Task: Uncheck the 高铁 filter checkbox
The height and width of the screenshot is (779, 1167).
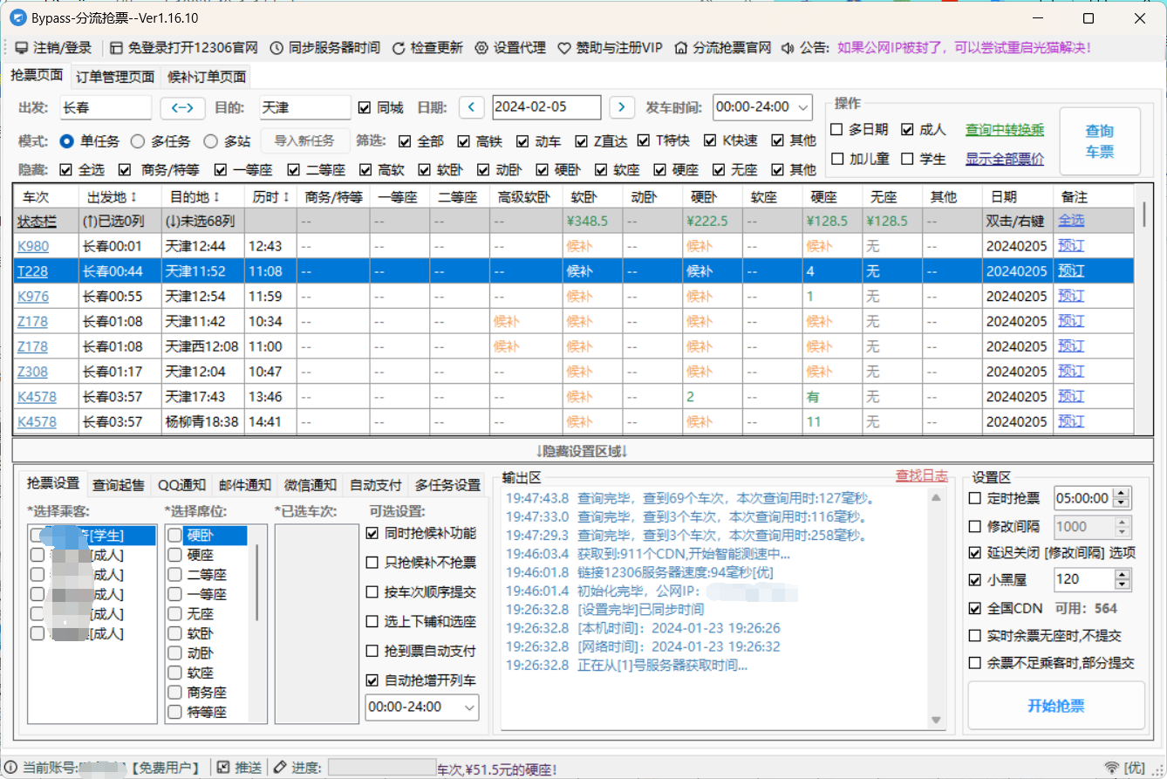Action: (464, 140)
